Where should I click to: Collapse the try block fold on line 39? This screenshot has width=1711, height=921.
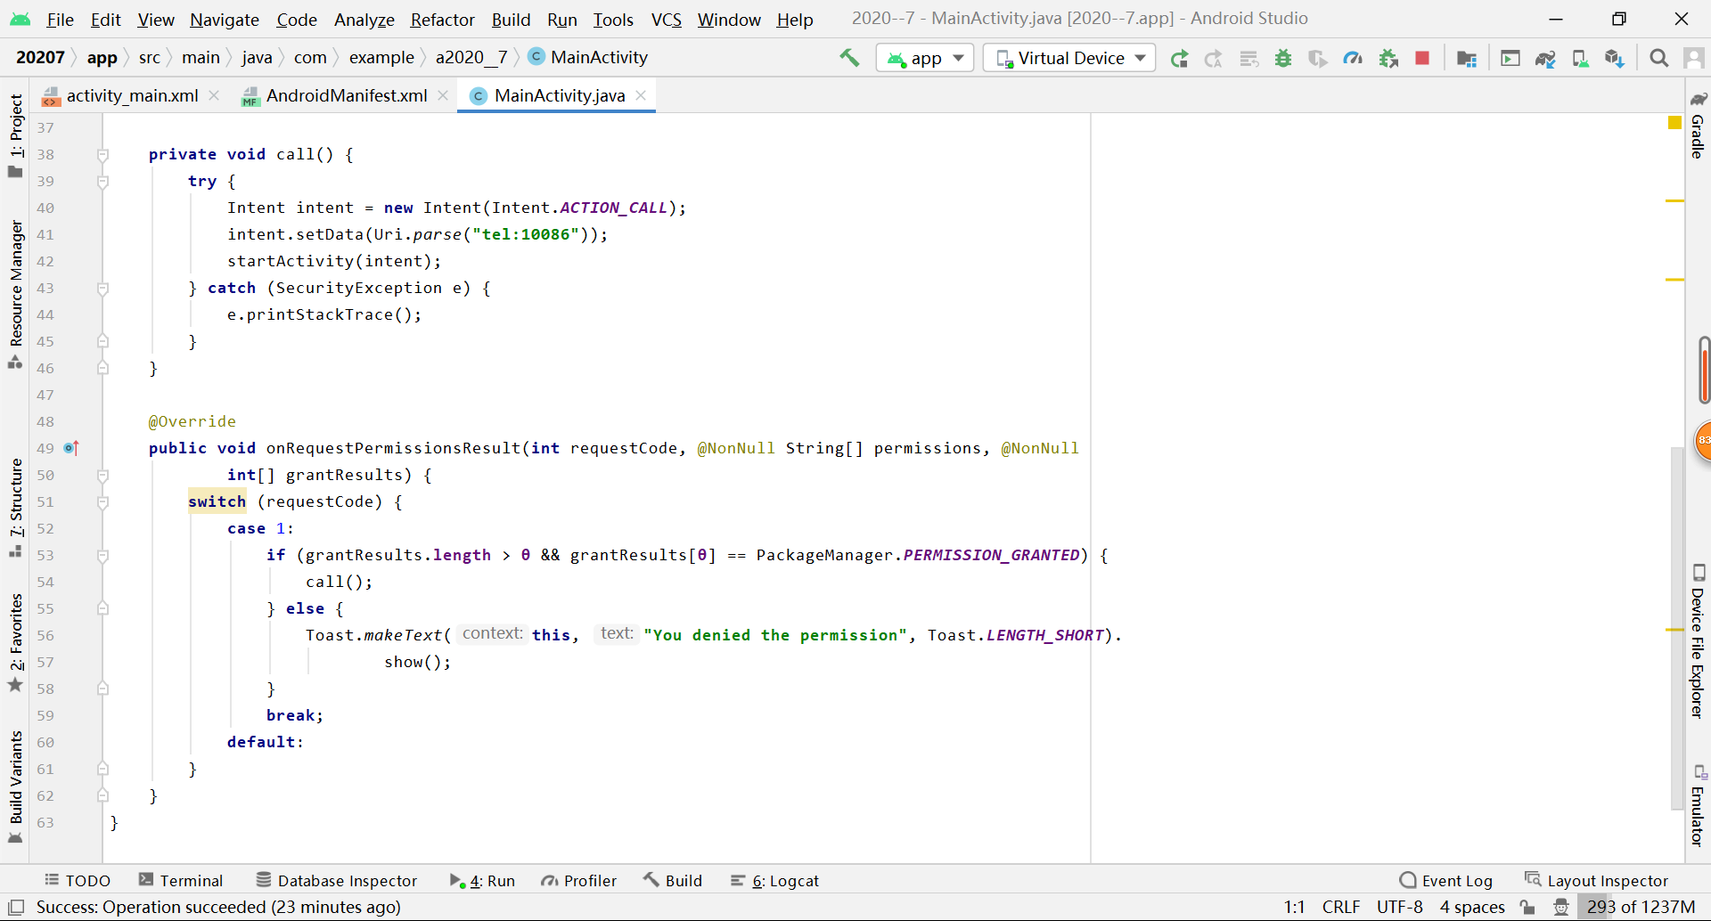click(102, 182)
